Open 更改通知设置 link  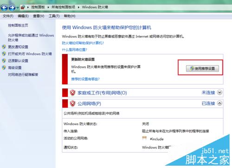pos(18,47)
